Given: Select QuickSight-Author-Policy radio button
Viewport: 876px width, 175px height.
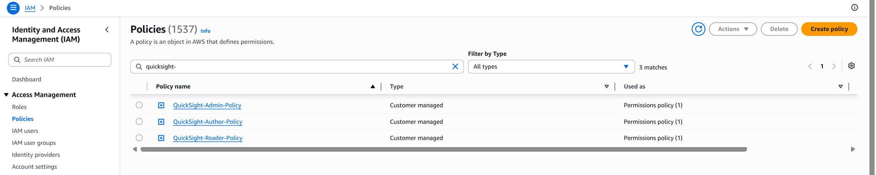Looking at the screenshot, I should [x=139, y=121].
